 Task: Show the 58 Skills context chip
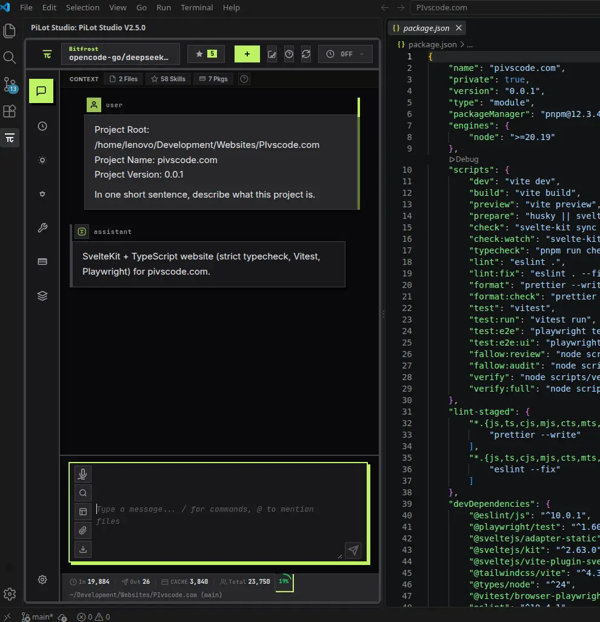coord(168,79)
